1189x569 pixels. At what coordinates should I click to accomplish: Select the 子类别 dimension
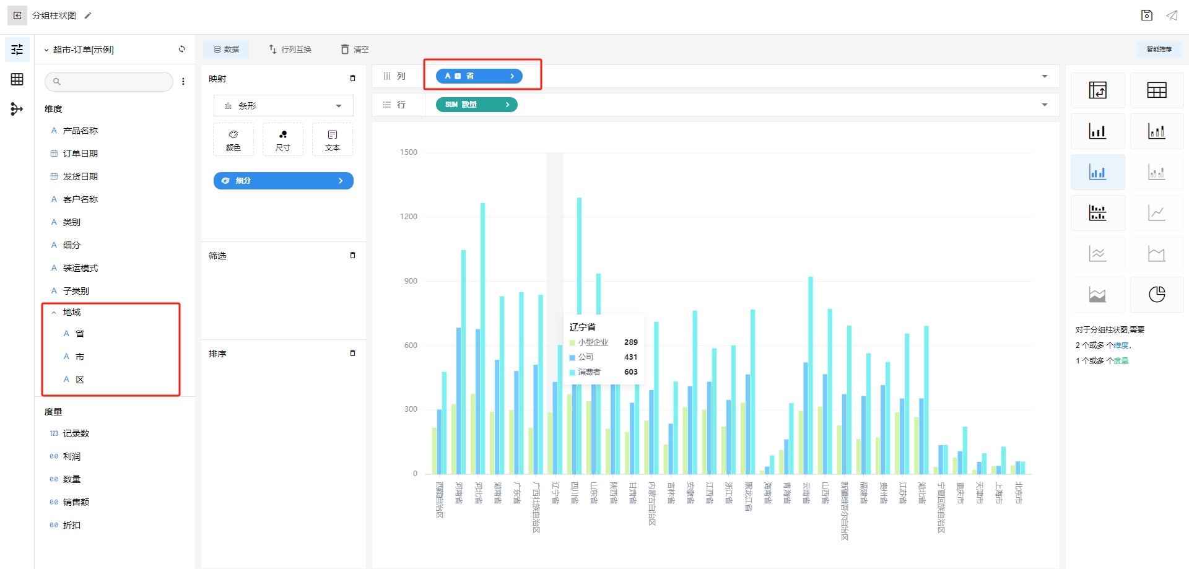[x=76, y=291]
